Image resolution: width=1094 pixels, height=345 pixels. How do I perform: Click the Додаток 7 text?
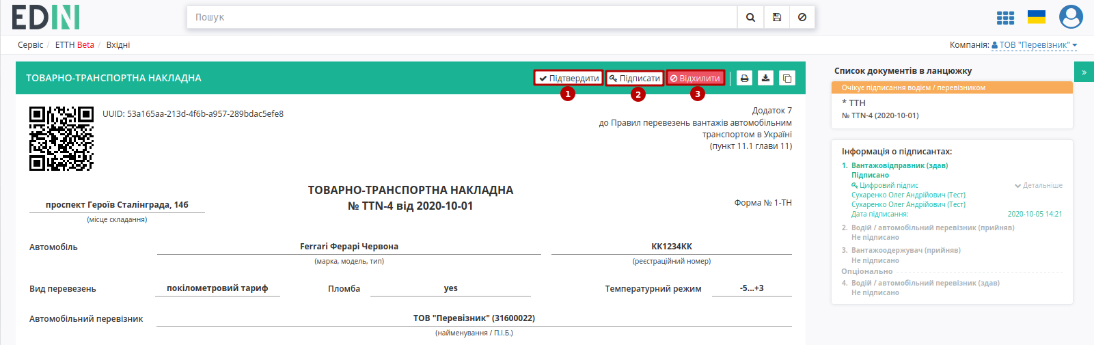click(772, 111)
